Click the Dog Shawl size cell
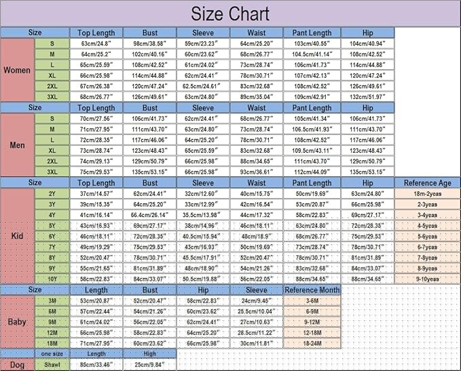Image resolution: width=461 pixels, height=371 pixels. coord(52,365)
